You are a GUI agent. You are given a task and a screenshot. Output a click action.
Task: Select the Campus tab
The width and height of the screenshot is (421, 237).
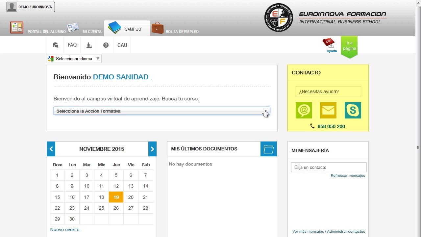click(127, 29)
